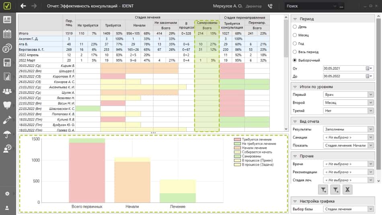Open the tooth icon section in sidebar

pyautogui.click(x=7, y=105)
